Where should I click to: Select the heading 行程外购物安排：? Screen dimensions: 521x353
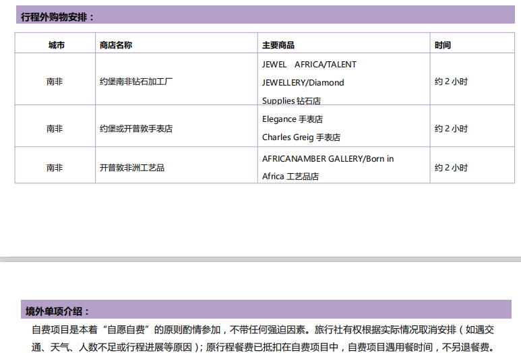[57, 17]
